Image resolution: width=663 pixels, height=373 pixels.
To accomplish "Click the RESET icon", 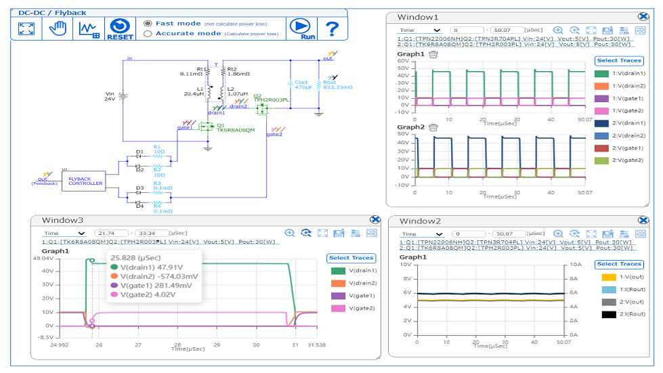I will coord(120,29).
